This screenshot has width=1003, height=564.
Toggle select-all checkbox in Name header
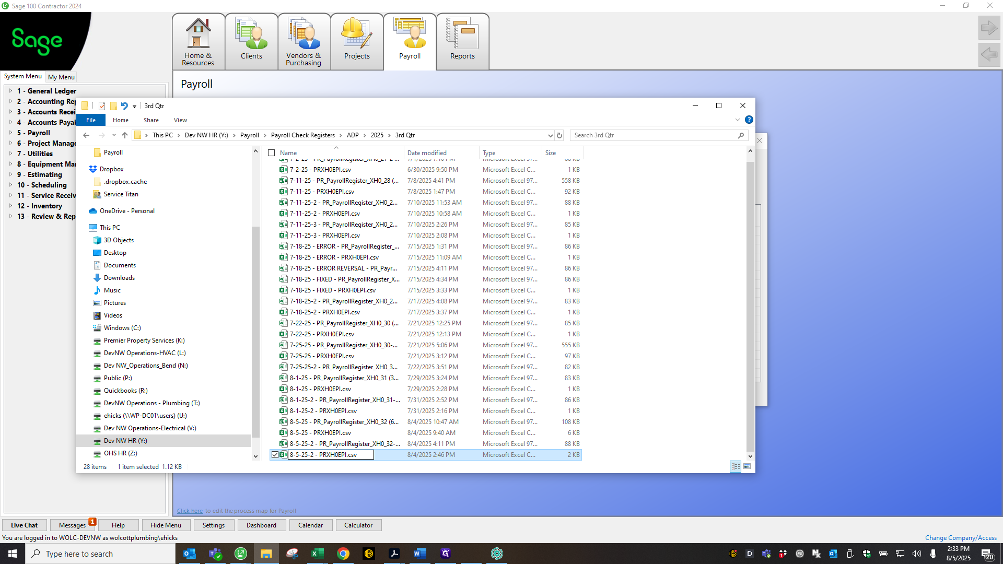272,153
